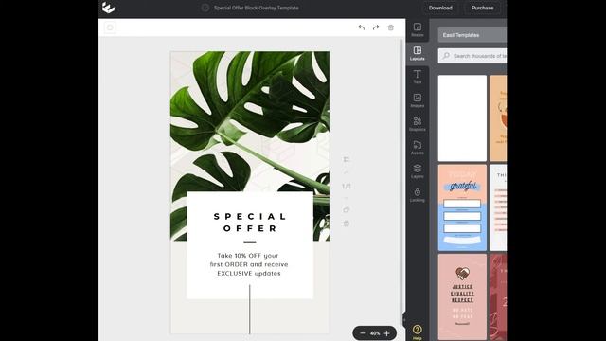Image resolution: width=606 pixels, height=341 pixels.
Task: Move page down with the down chevron
Action: [x=347, y=198]
